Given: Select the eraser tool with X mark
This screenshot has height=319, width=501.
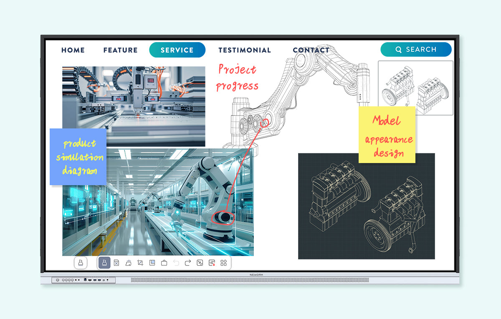Looking at the screenshot, I should pos(116,263).
